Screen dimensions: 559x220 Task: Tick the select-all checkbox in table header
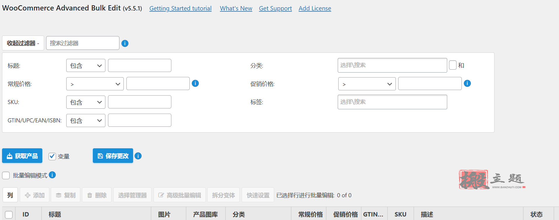(x=9, y=215)
